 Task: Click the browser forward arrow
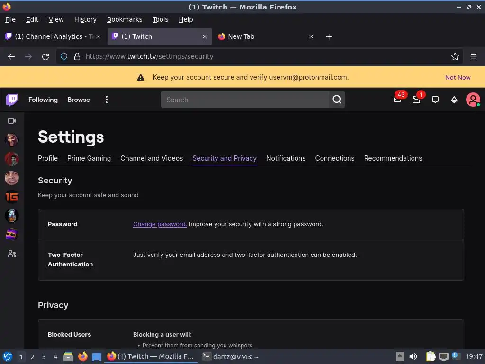[x=28, y=57]
